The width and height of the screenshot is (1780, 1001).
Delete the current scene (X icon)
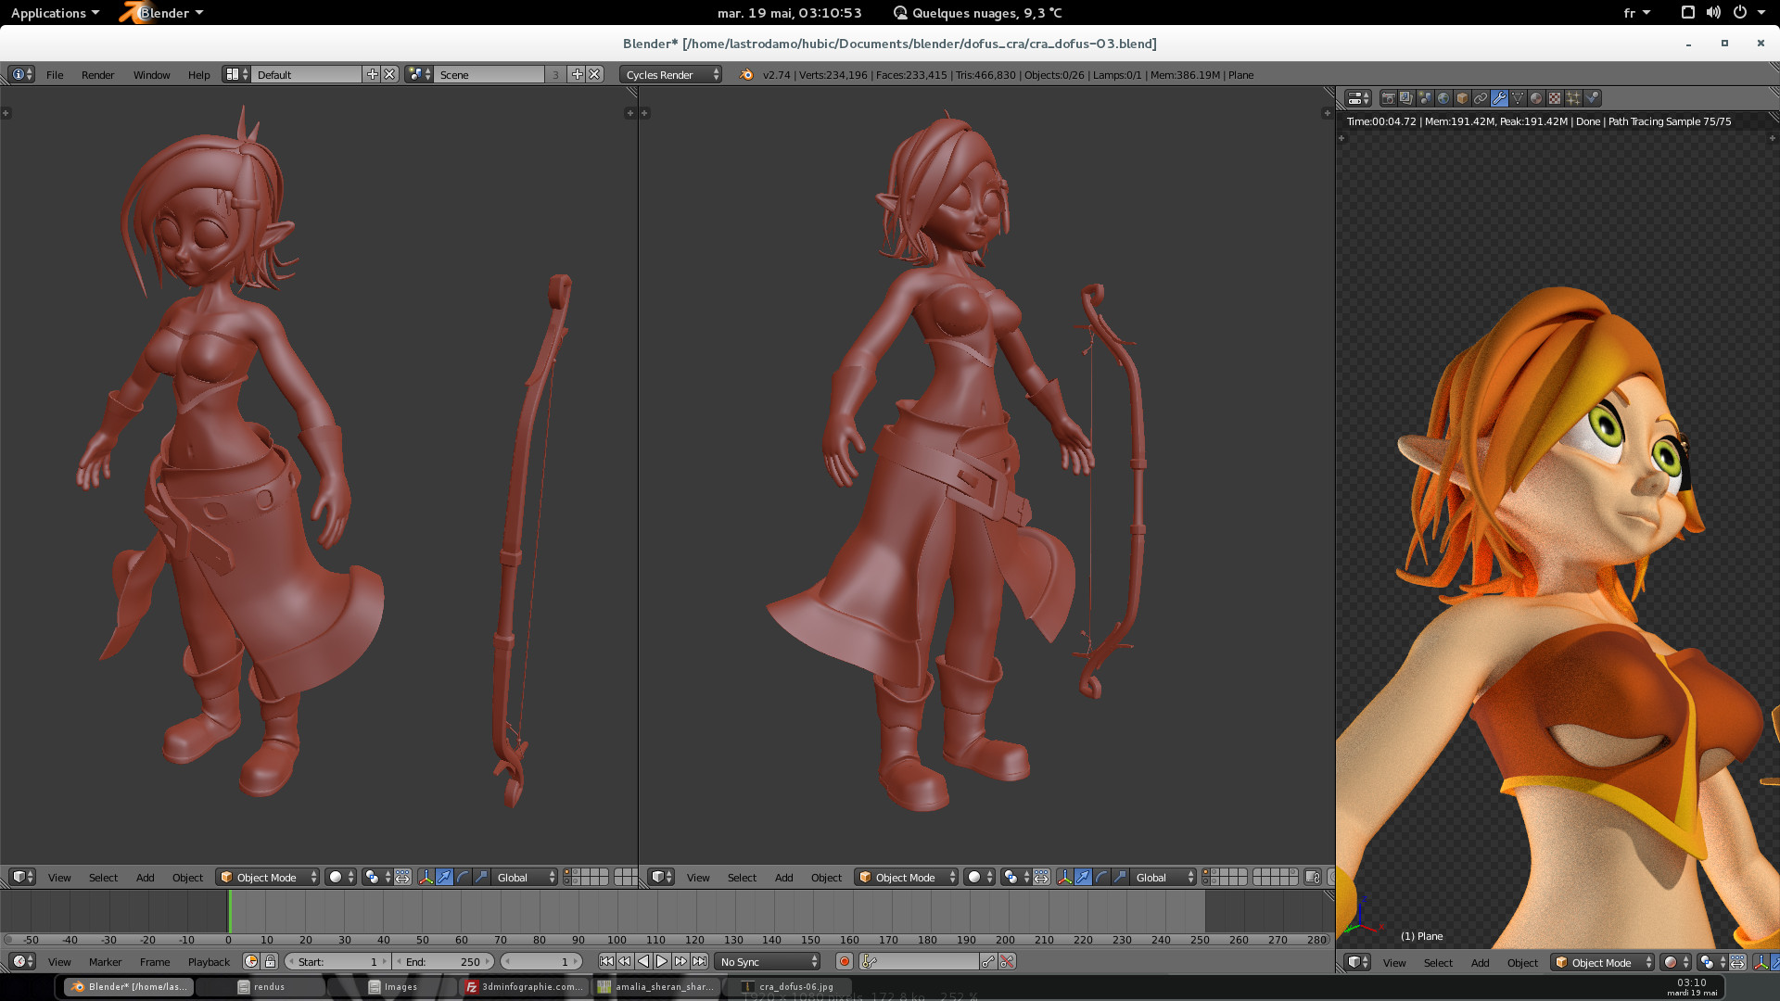point(594,74)
